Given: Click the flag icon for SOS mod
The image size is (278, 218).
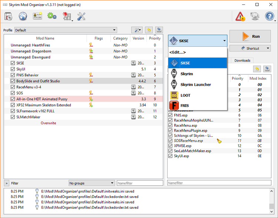Looking at the screenshot, I should coord(91,93).
